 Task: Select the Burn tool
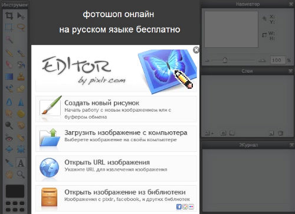(x=21, y=125)
